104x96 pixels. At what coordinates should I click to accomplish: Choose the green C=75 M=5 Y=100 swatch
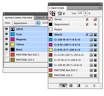[73, 60]
